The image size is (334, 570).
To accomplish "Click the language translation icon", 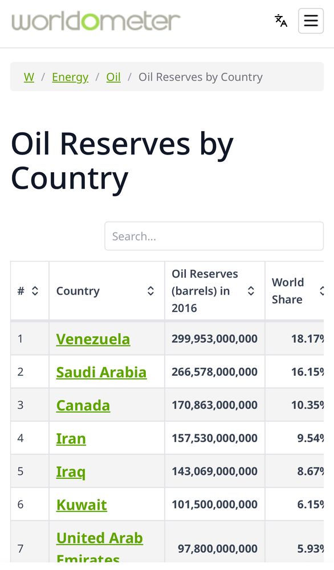I will [x=280, y=21].
